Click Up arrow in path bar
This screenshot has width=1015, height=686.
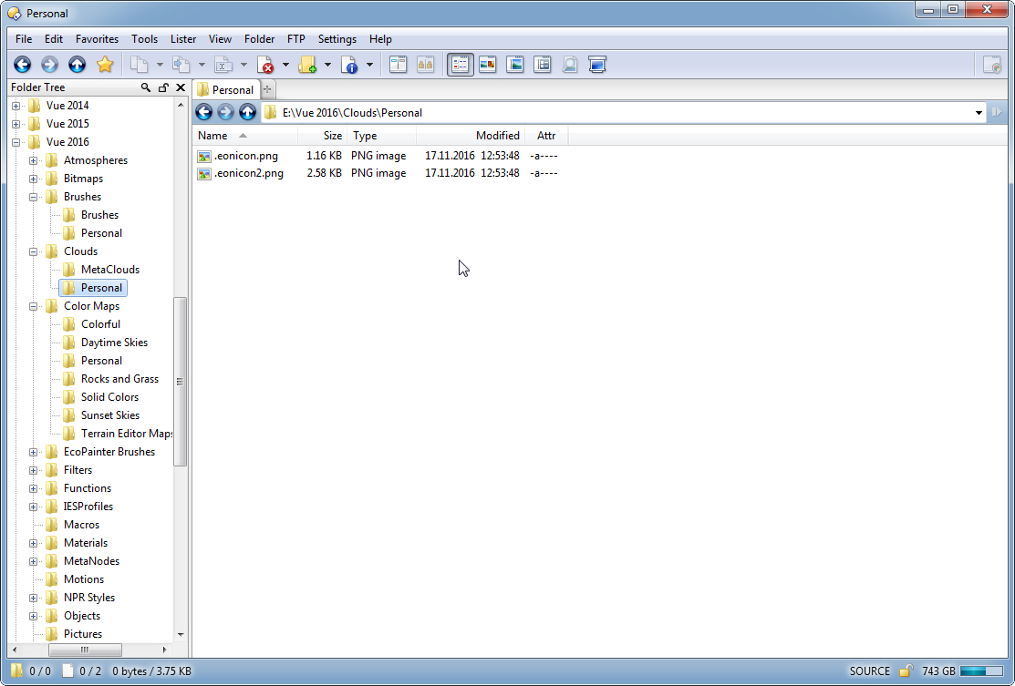coord(247,112)
